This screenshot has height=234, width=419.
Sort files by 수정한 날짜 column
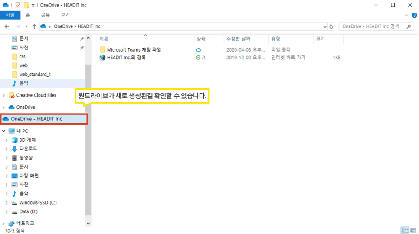tap(239, 39)
